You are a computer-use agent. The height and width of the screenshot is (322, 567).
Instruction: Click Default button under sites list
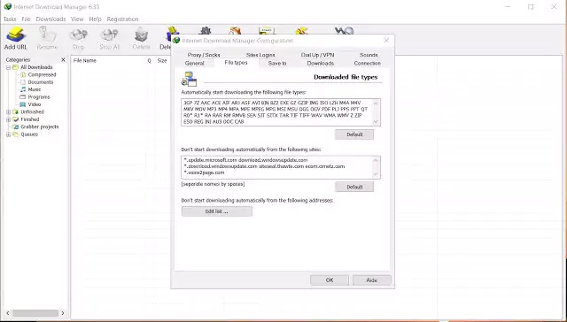coord(354,187)
